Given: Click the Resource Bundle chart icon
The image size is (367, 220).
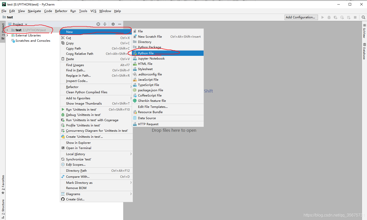Looking at the screenshot, I should tap(135, 112).
